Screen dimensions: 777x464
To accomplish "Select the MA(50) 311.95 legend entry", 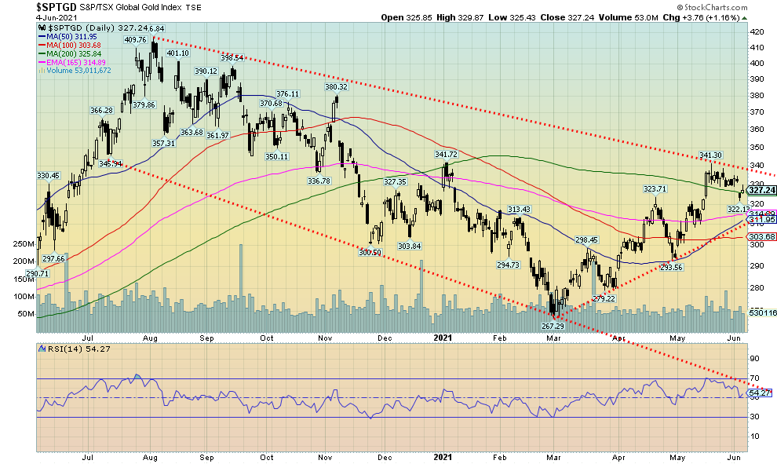I will point(65,35).
